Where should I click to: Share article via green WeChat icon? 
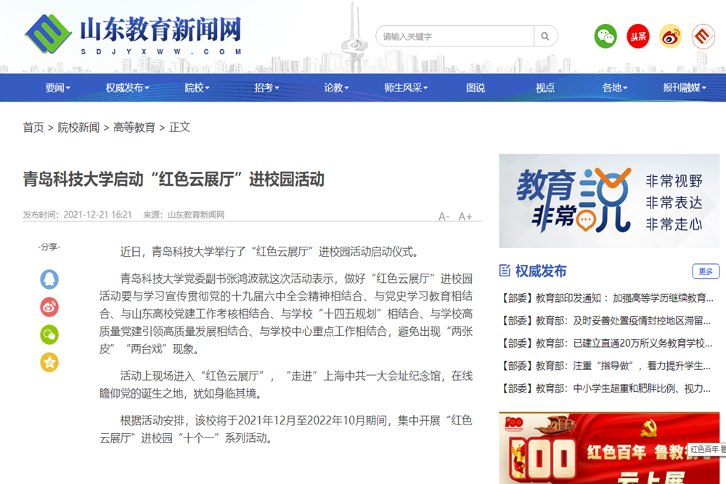click(x=49, y=335)
